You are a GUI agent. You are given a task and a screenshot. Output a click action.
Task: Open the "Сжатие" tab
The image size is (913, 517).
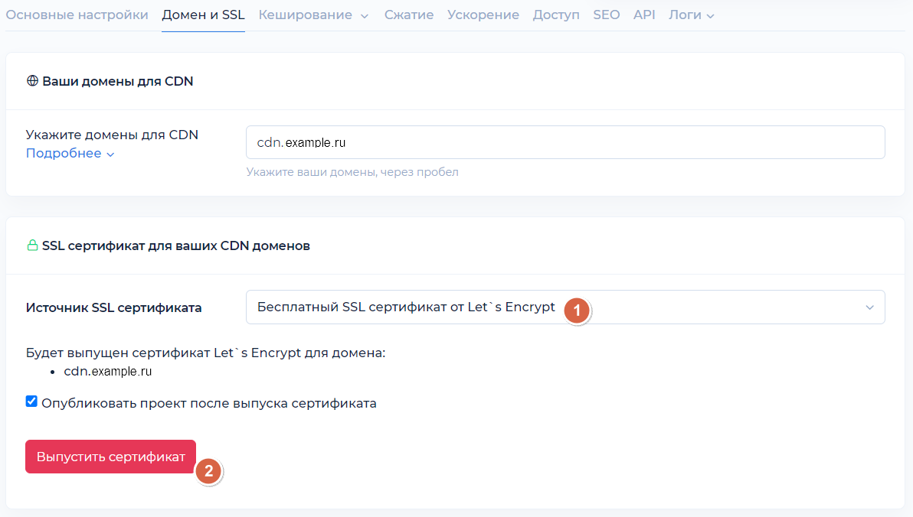point(409,15)
